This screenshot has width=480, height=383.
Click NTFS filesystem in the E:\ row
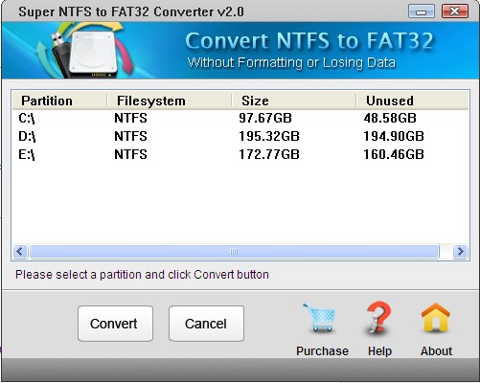[130, 155]
